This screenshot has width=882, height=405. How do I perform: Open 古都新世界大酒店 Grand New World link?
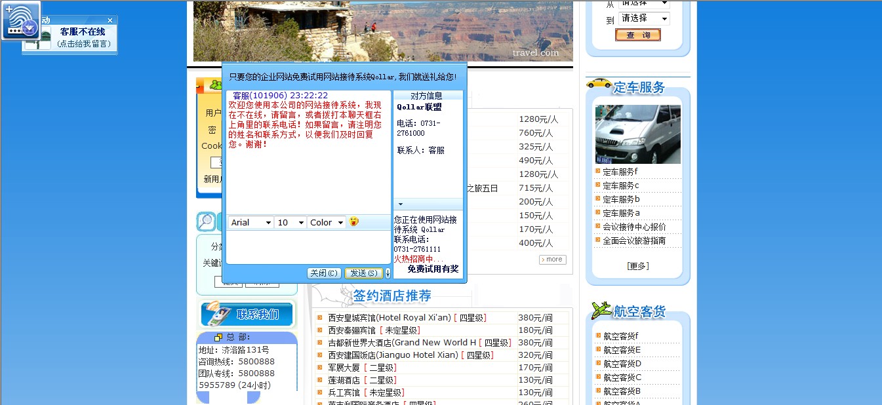[402, 343]
